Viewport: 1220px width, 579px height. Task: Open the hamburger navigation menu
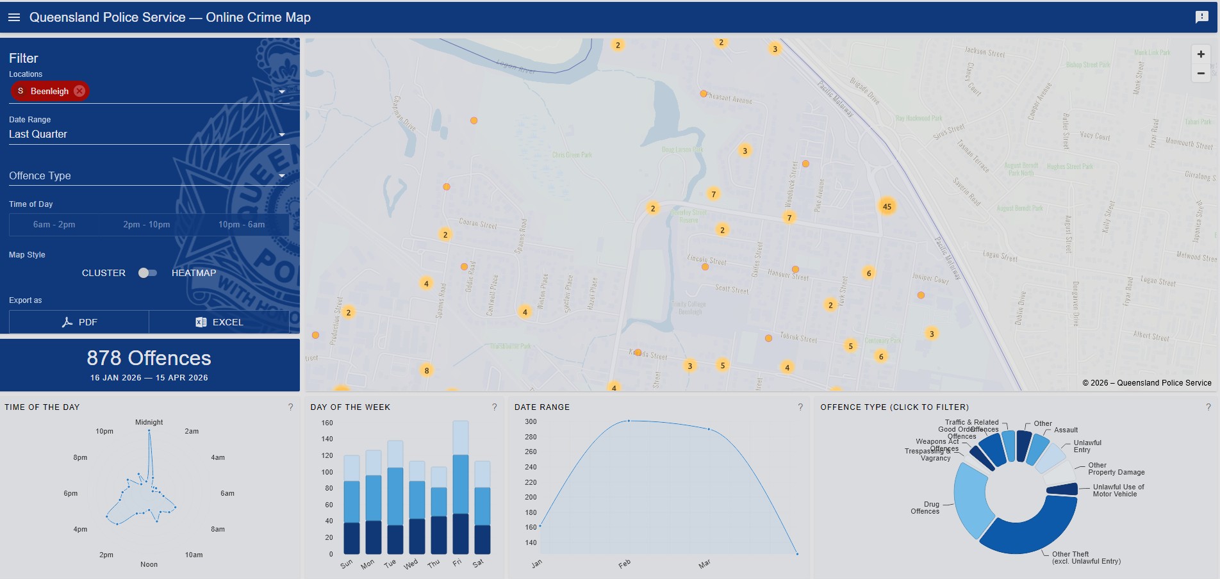point(14,17)
